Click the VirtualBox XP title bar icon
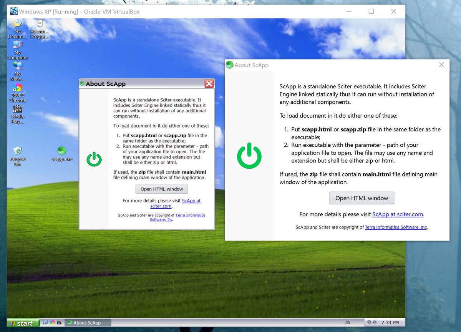 coord(14,11)
